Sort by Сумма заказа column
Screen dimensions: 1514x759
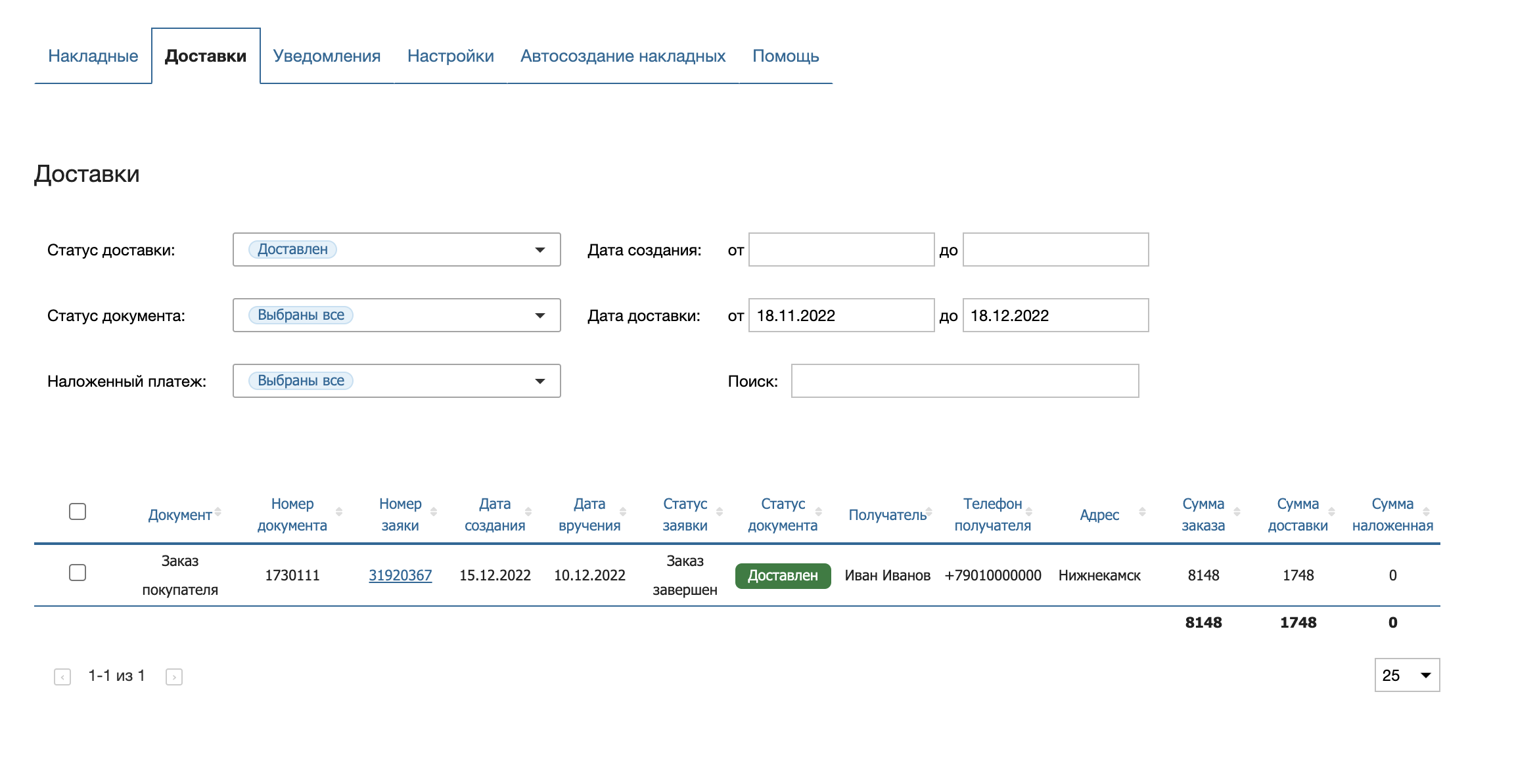(1238, 510)
